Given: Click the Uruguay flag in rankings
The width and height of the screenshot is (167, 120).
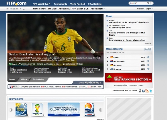Looking at the screenshot, I should [x=111, y=69].
